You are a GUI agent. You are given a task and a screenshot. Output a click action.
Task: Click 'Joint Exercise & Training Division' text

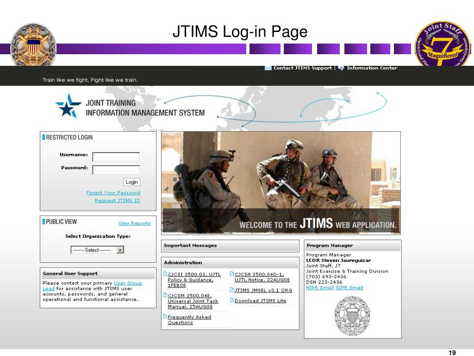(x=347, y=271)
